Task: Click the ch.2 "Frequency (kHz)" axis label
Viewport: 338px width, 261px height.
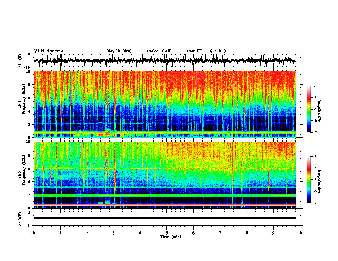Action: click(23, 170)
